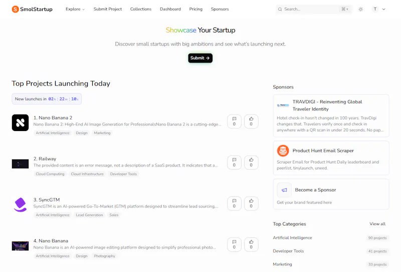Open comments for 4. Nano Banana

point(234,244)
